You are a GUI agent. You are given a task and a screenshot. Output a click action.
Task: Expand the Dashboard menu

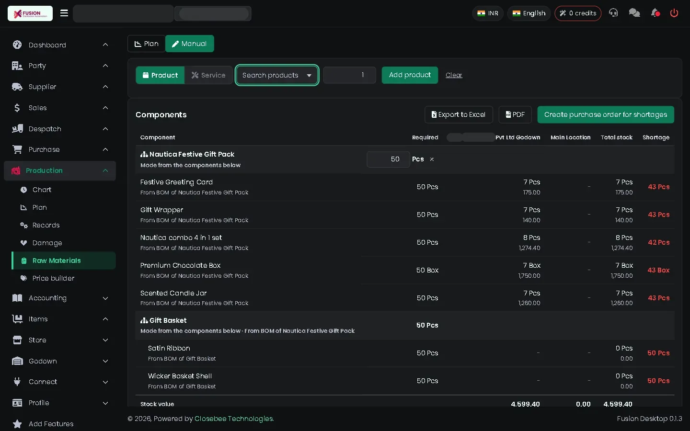[x=60, y=45]
